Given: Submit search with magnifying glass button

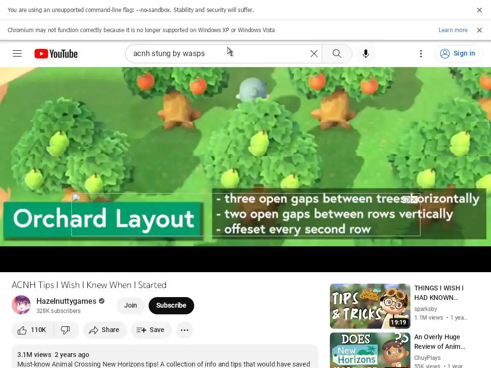Looking at the screenshot, I should coord(337,54).
